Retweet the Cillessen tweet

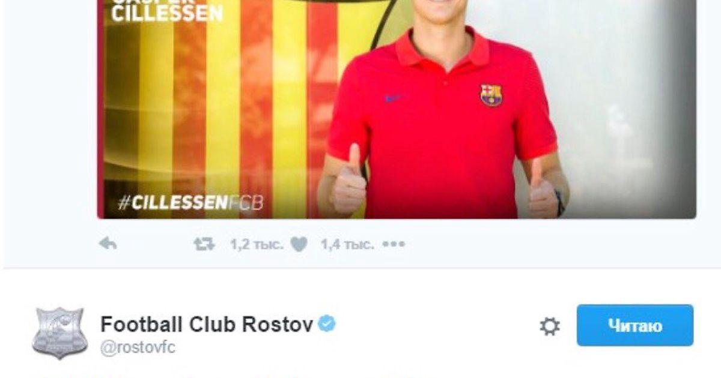pyautogui.click(x=204, y=244)
